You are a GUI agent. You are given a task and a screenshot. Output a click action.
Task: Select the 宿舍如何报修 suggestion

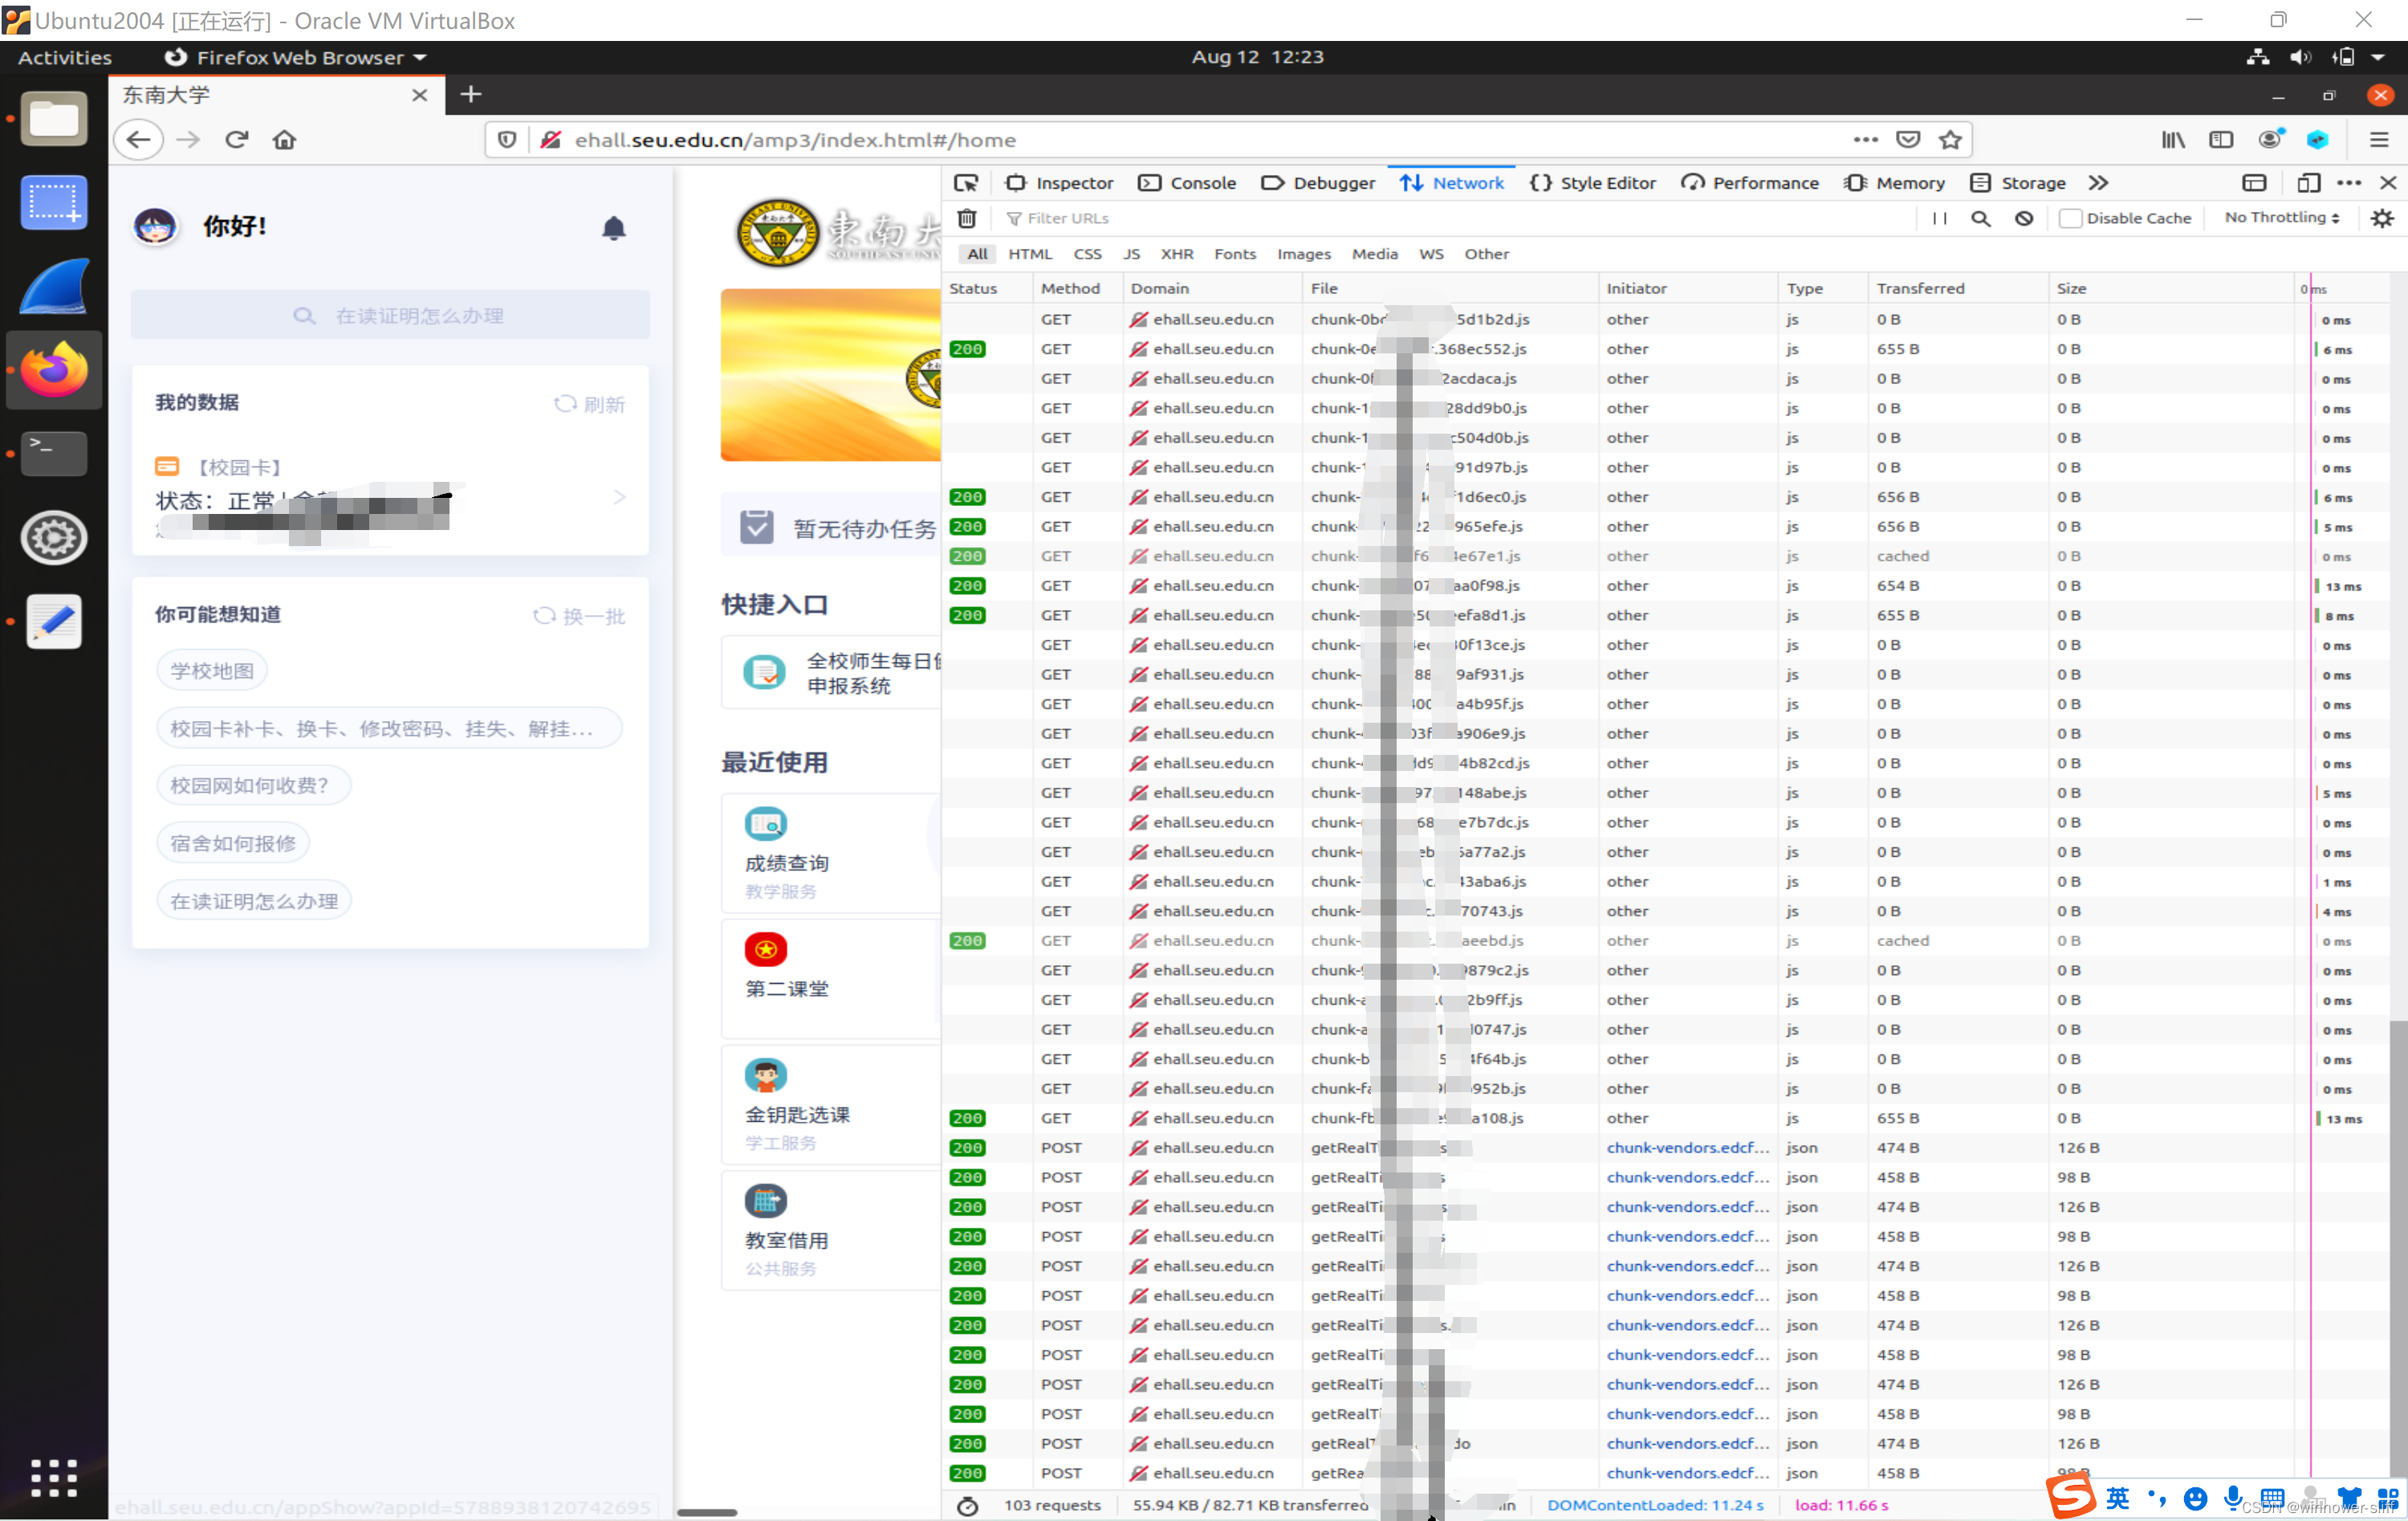coord(233,843)
